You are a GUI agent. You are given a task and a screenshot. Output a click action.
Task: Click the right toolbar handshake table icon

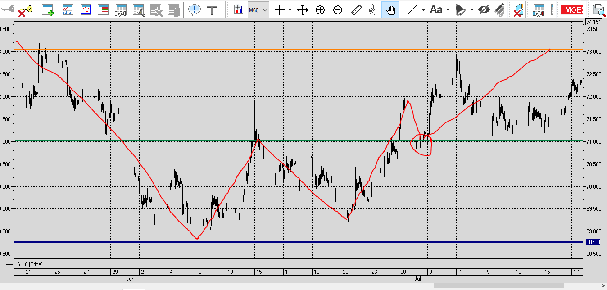pos(538,10)
